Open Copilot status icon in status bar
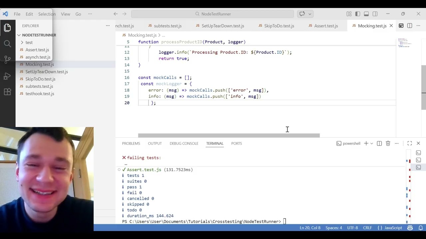The image size is (426, 239). [410, 228]
